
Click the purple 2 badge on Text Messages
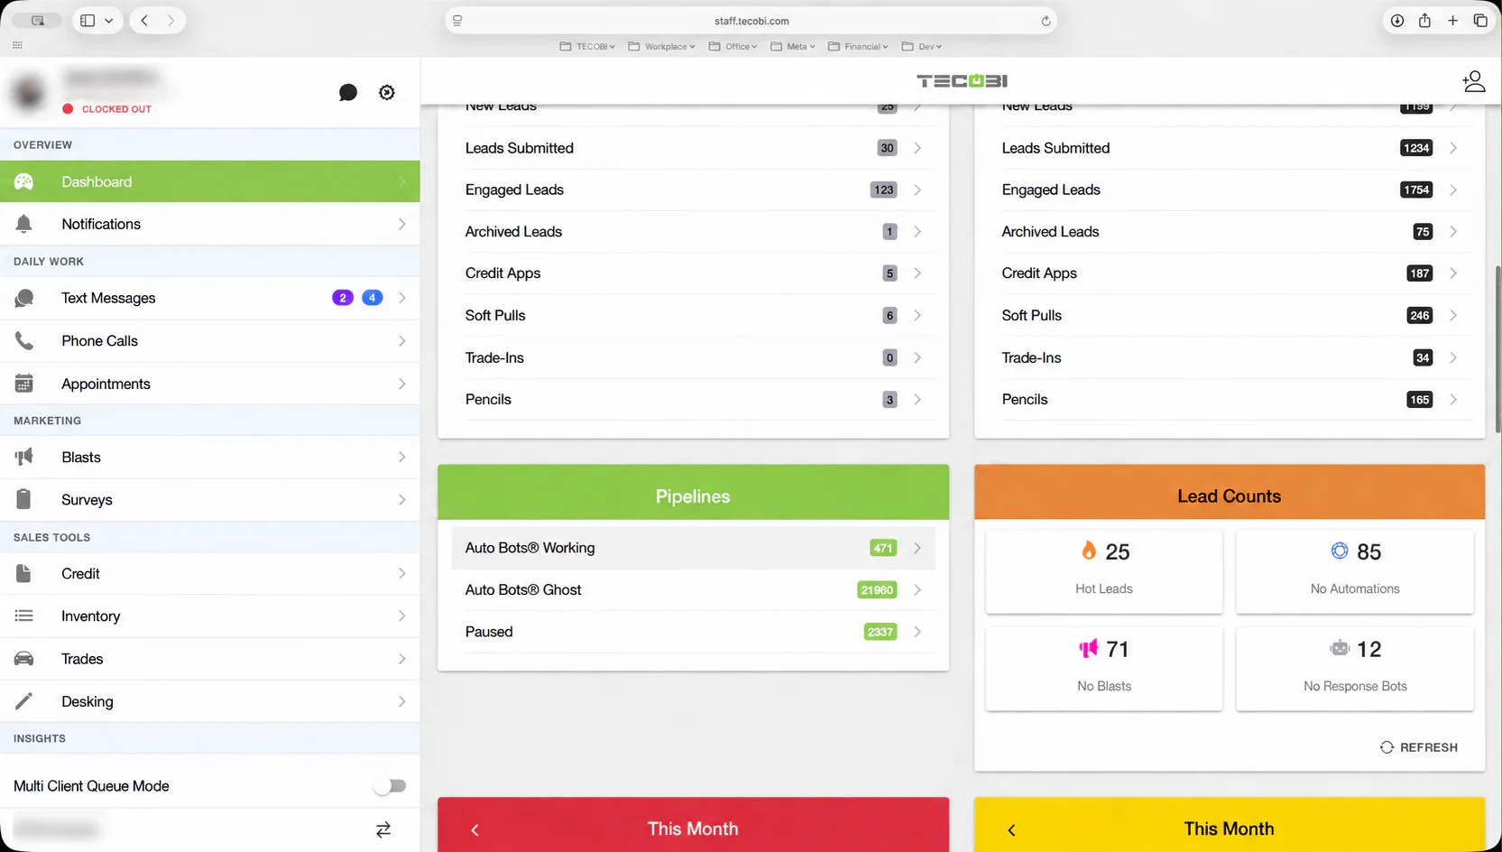tap(343, 298)
